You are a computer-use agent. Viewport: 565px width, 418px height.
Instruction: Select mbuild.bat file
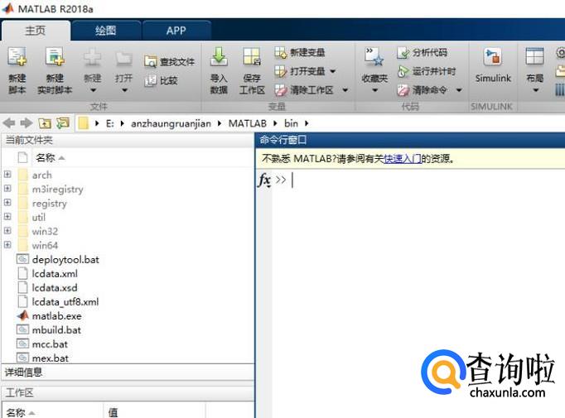pos(56,329)
